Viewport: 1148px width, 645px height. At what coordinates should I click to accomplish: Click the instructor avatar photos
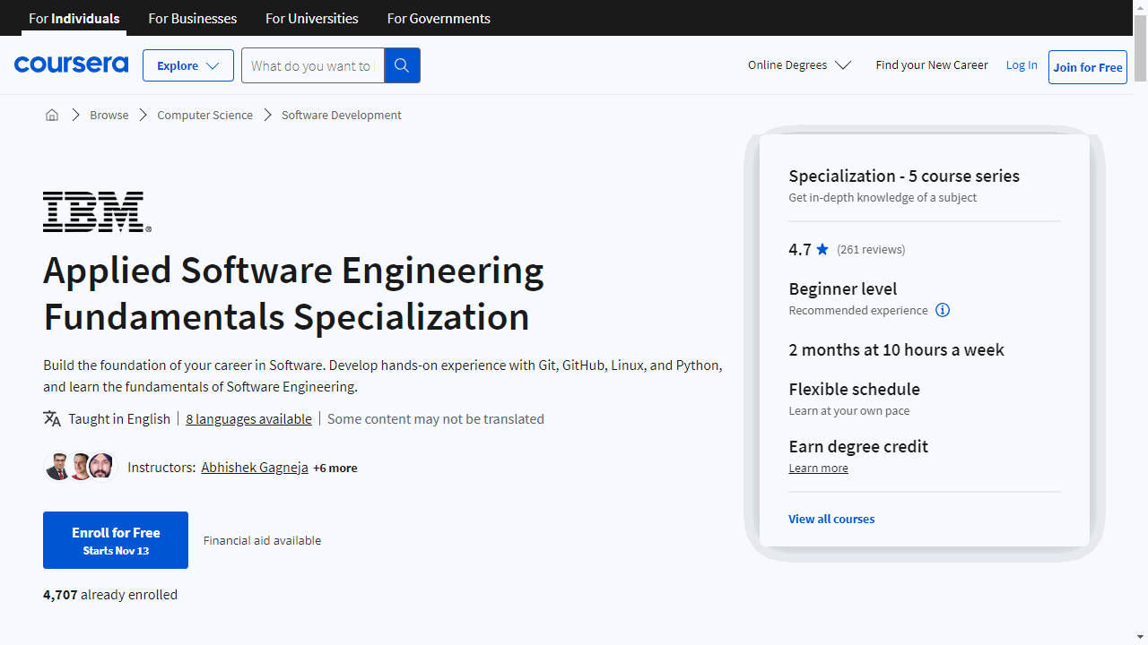pyautogui.click(x=81, y=467)
